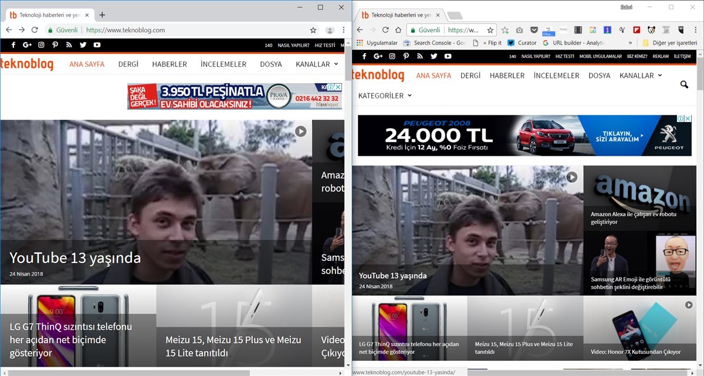Open the profile avatar in the left window toolbar
Screen dimensions: 704x376
click(330, 30)
